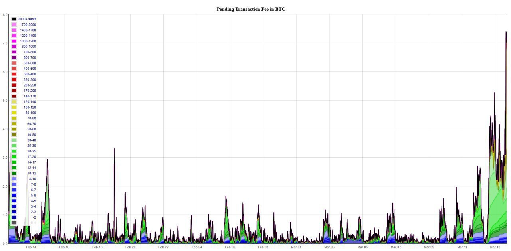This screenshot has width=511, height=251.
Task: Click the 8.0 y-axis value
Action: [x=5, y=15]
